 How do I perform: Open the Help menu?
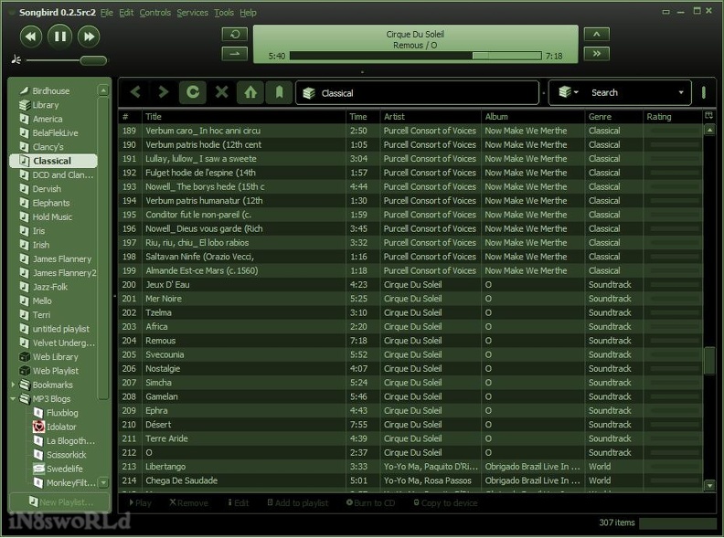(248, 13)
